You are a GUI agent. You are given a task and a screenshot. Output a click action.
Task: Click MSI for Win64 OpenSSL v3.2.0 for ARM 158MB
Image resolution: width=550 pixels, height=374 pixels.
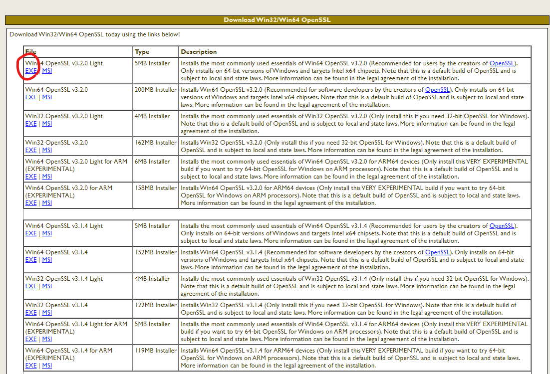click(x=47, y=203)
